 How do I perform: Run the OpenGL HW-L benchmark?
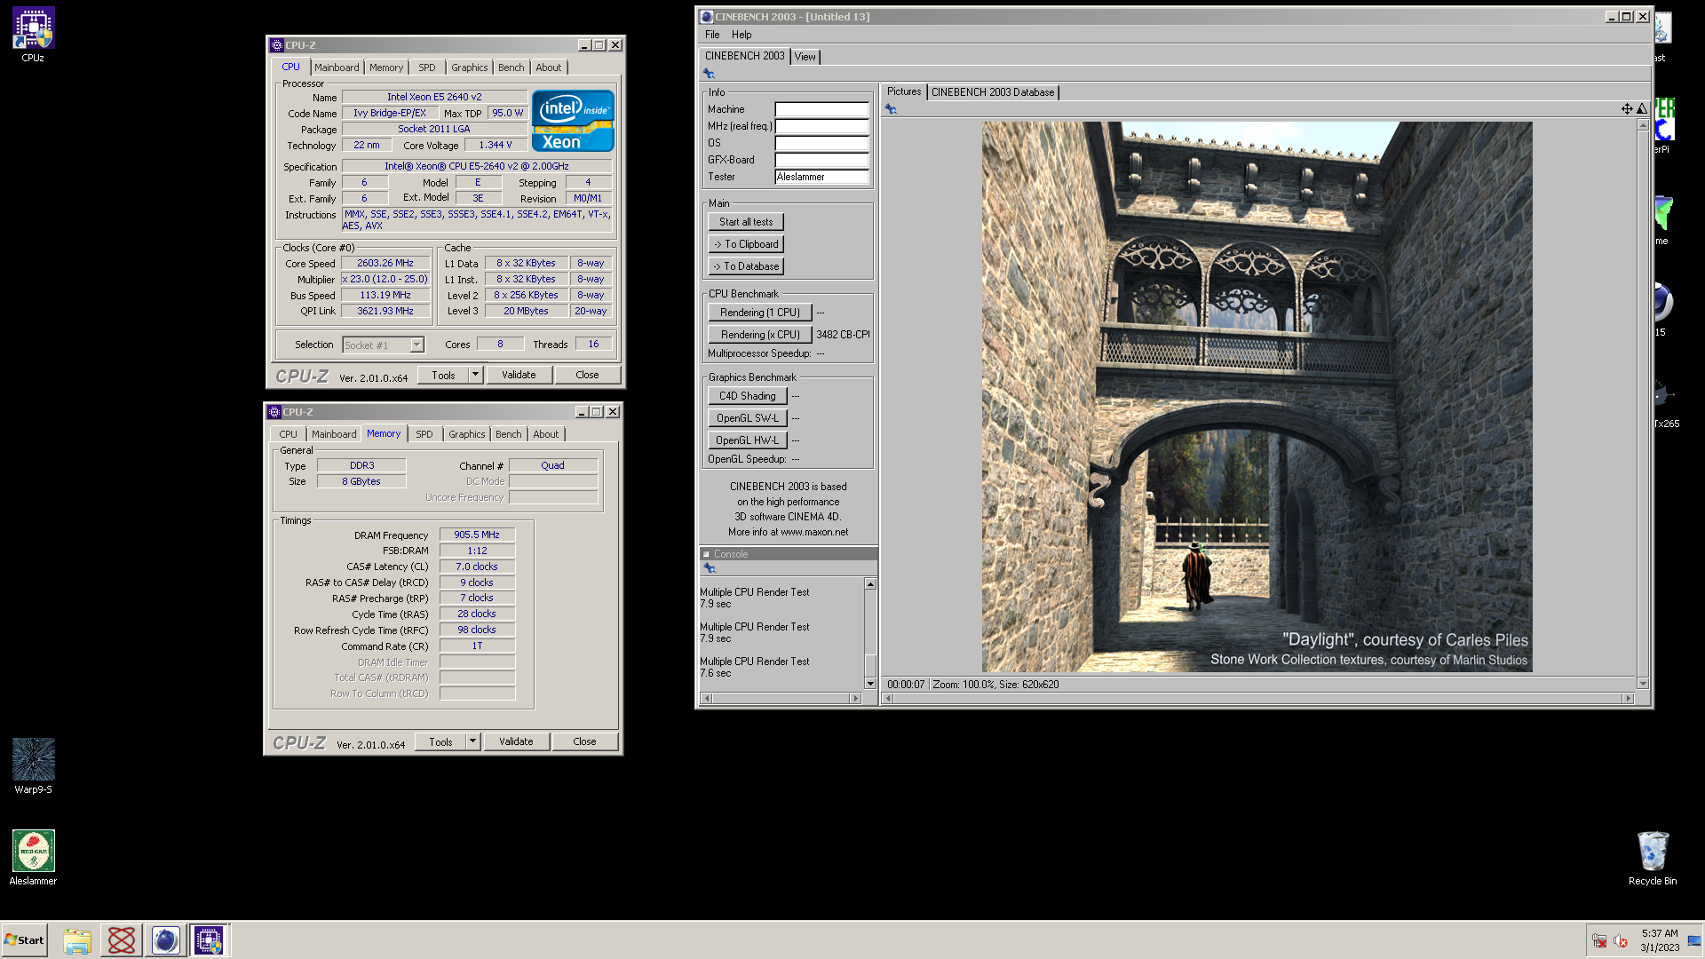point(748,440)
